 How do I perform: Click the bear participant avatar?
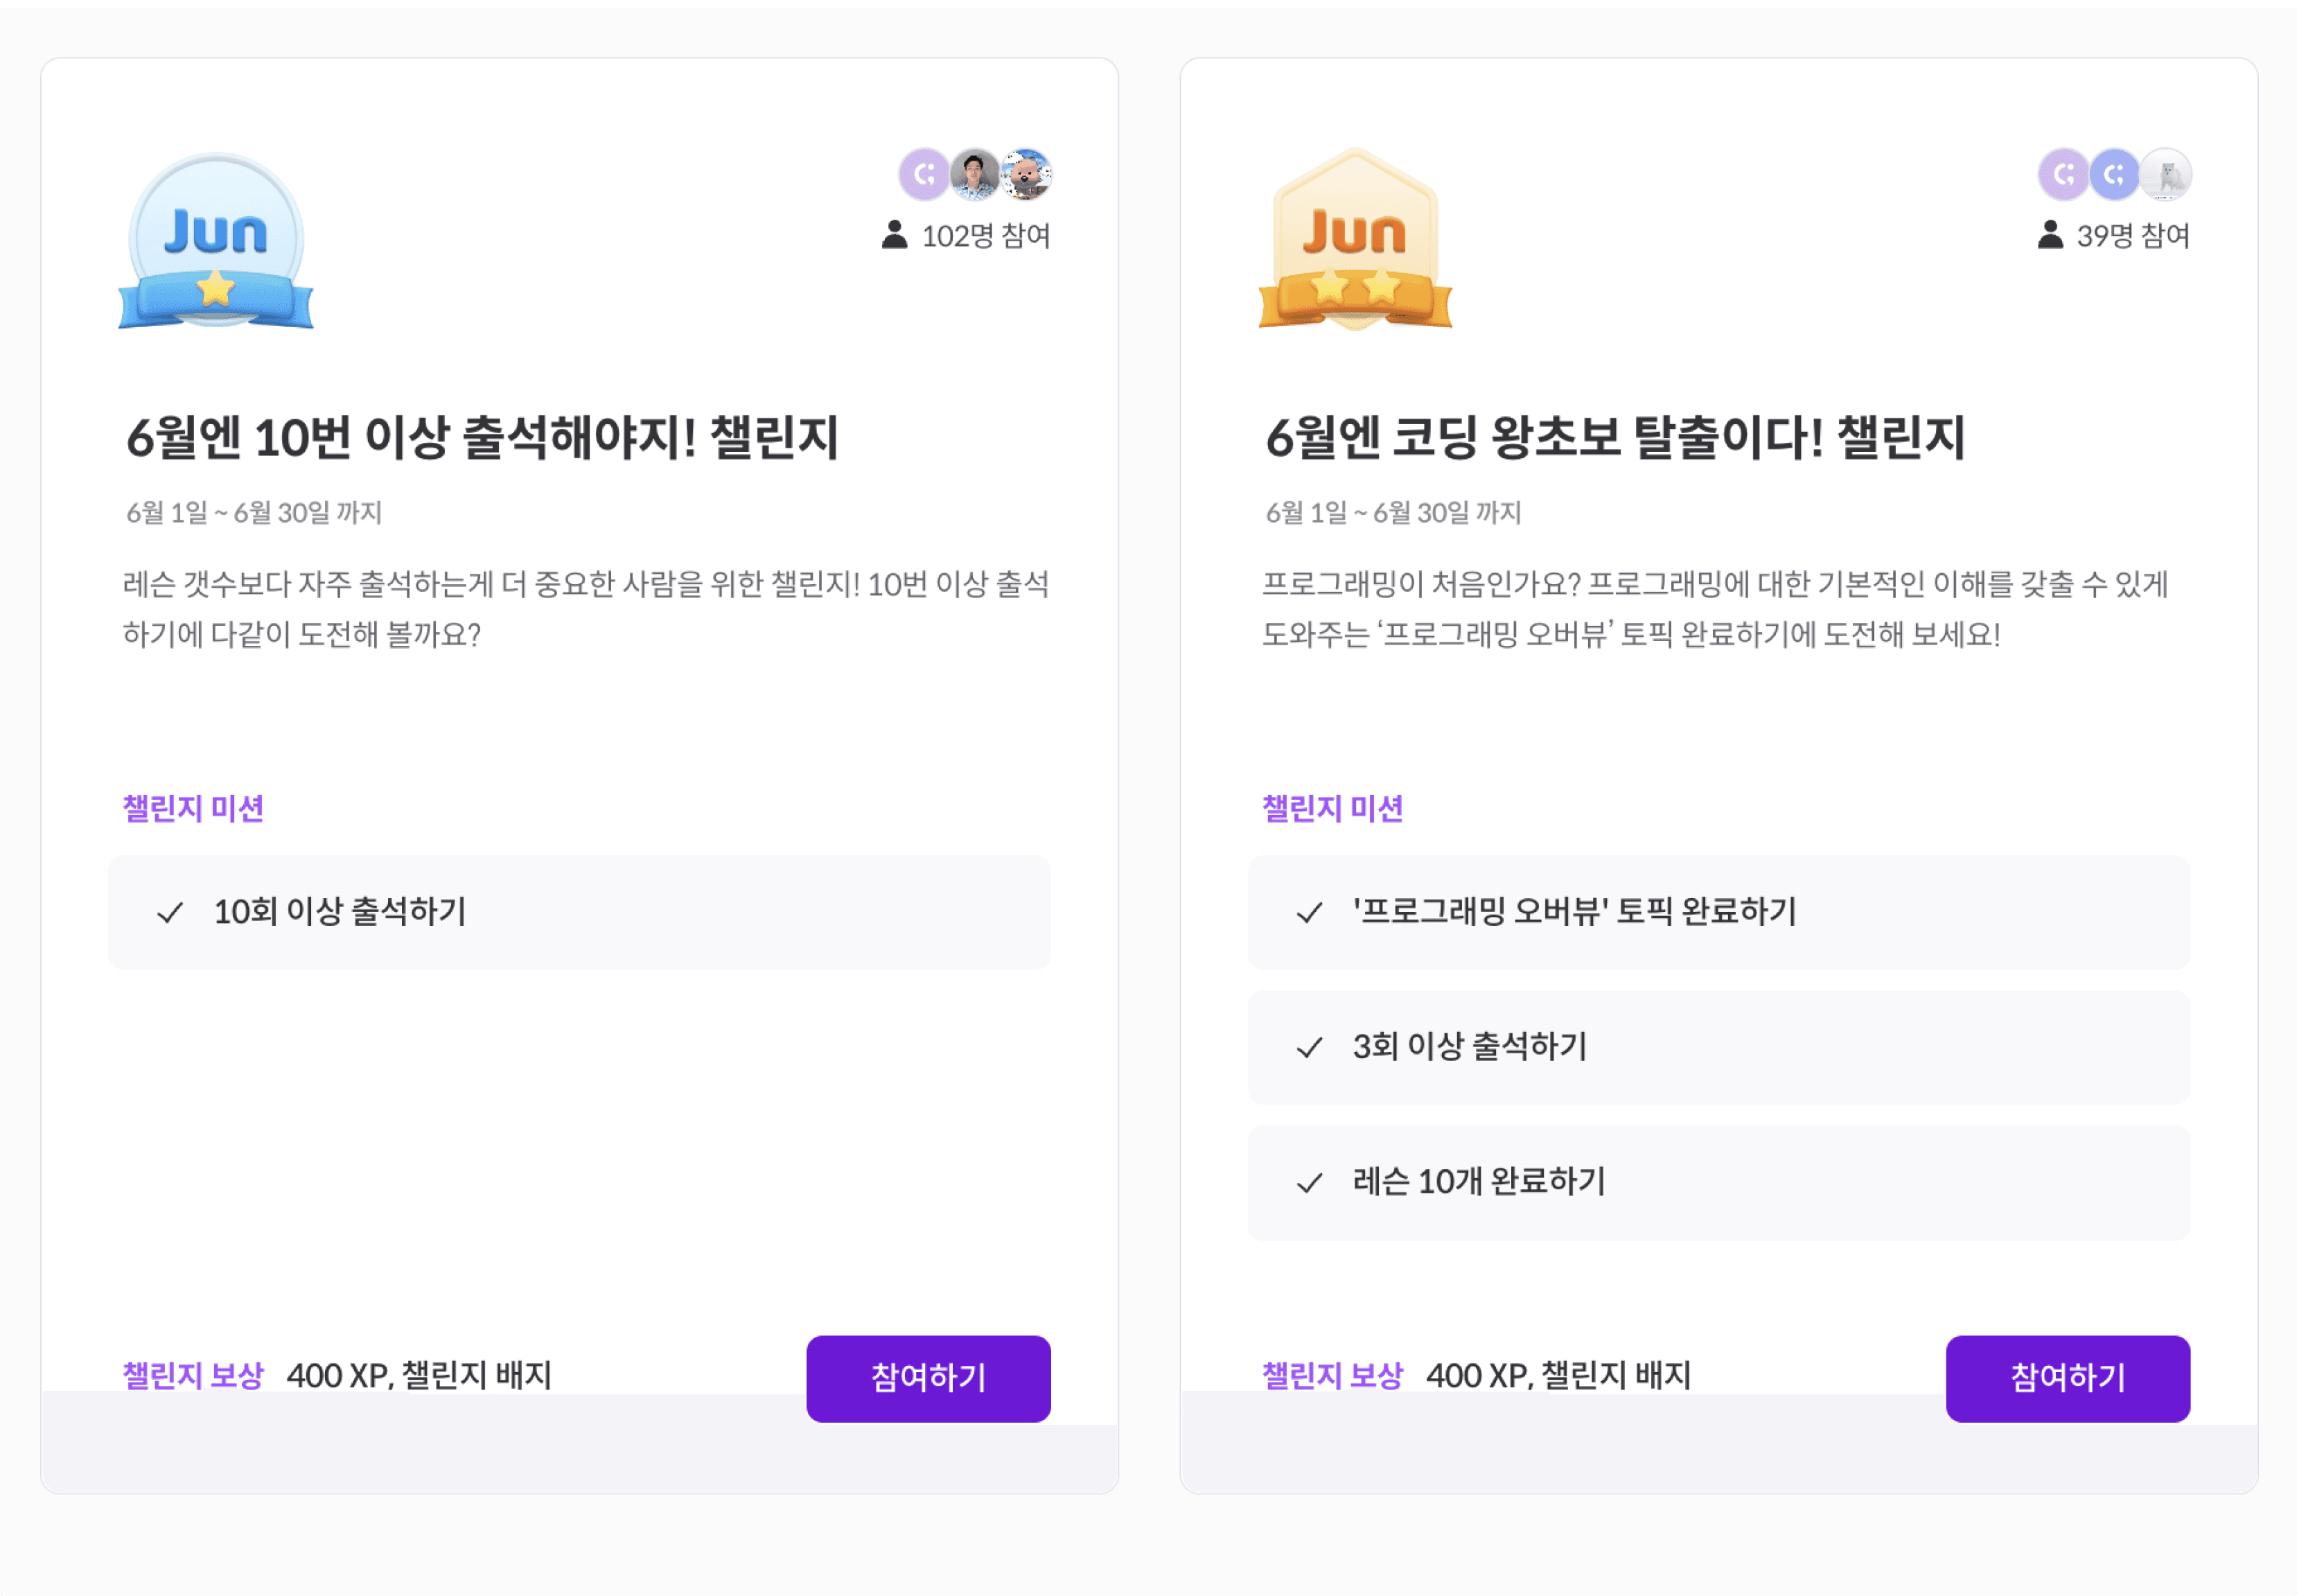[1027, 174]
